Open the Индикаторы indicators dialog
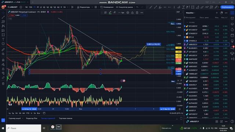 coord(83,7)
